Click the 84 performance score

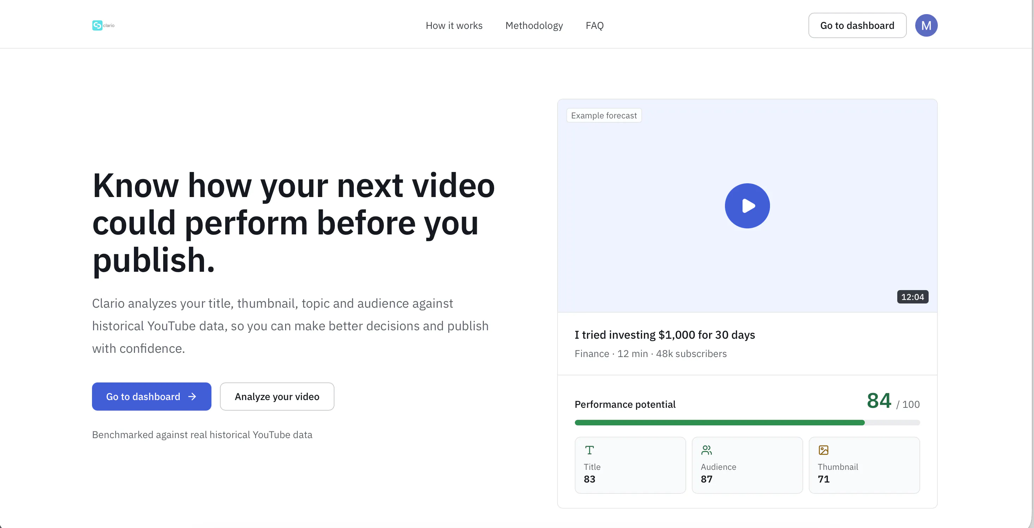point(879,400)
